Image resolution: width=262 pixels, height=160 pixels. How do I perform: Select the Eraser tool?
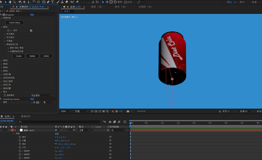point(67,2)
